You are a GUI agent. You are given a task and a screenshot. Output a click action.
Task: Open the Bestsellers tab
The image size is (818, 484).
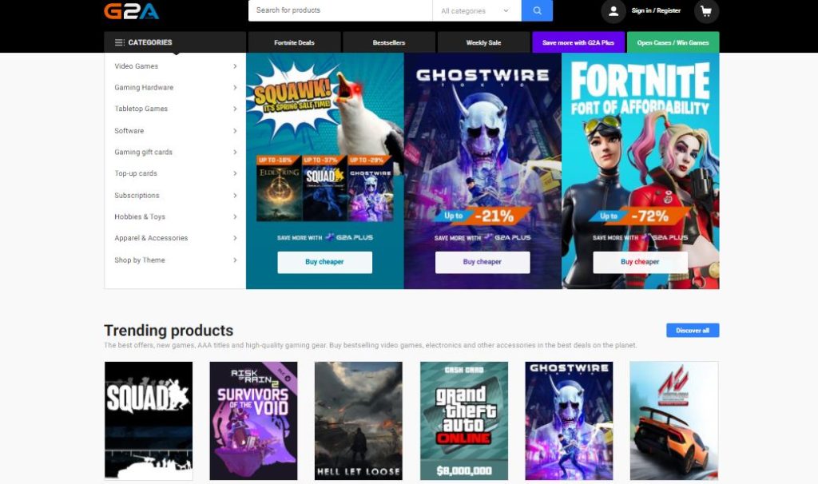click(389, 42)
